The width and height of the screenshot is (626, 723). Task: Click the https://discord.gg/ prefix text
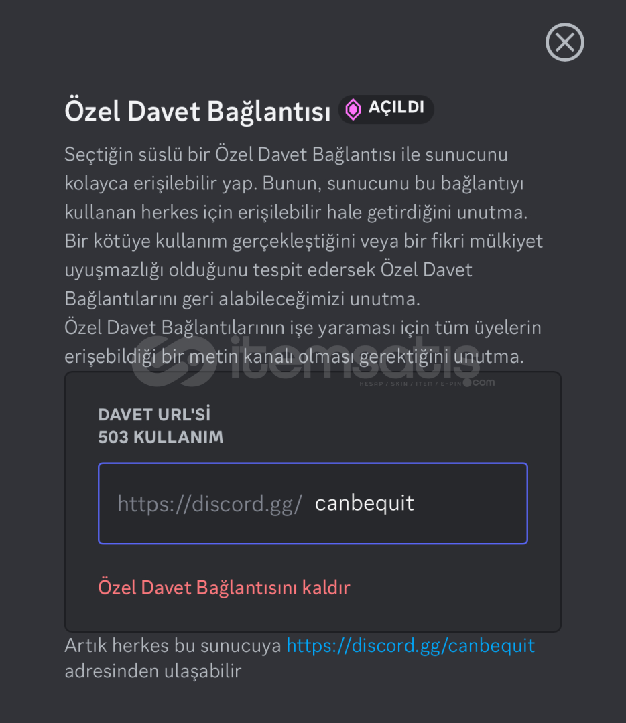210,503
